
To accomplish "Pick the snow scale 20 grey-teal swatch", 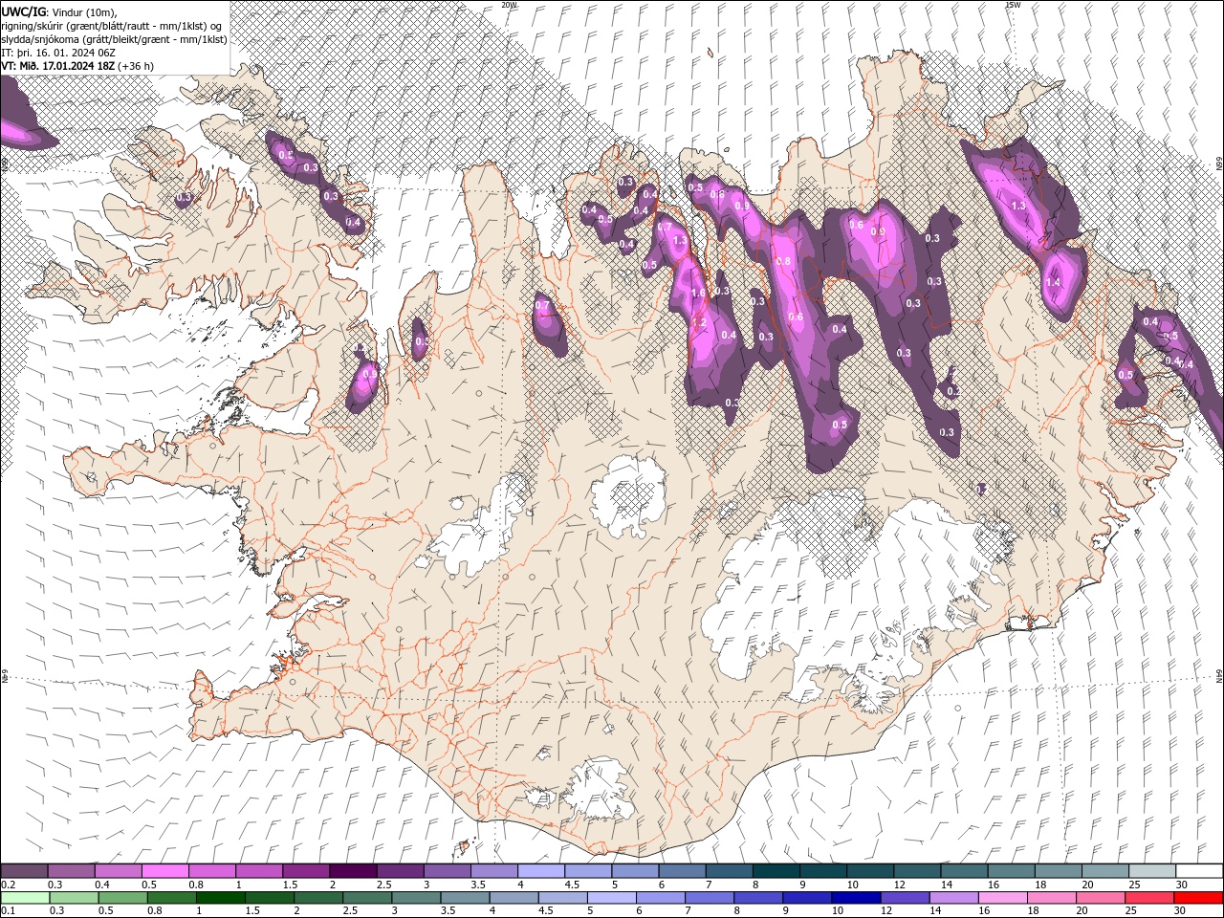I will coord(1104,871).
